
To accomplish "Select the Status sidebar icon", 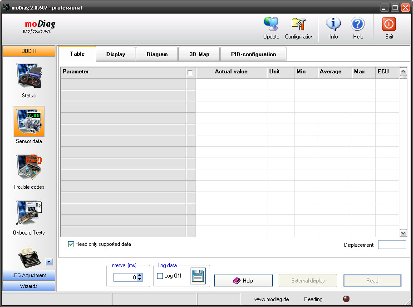I will point(29,76).
